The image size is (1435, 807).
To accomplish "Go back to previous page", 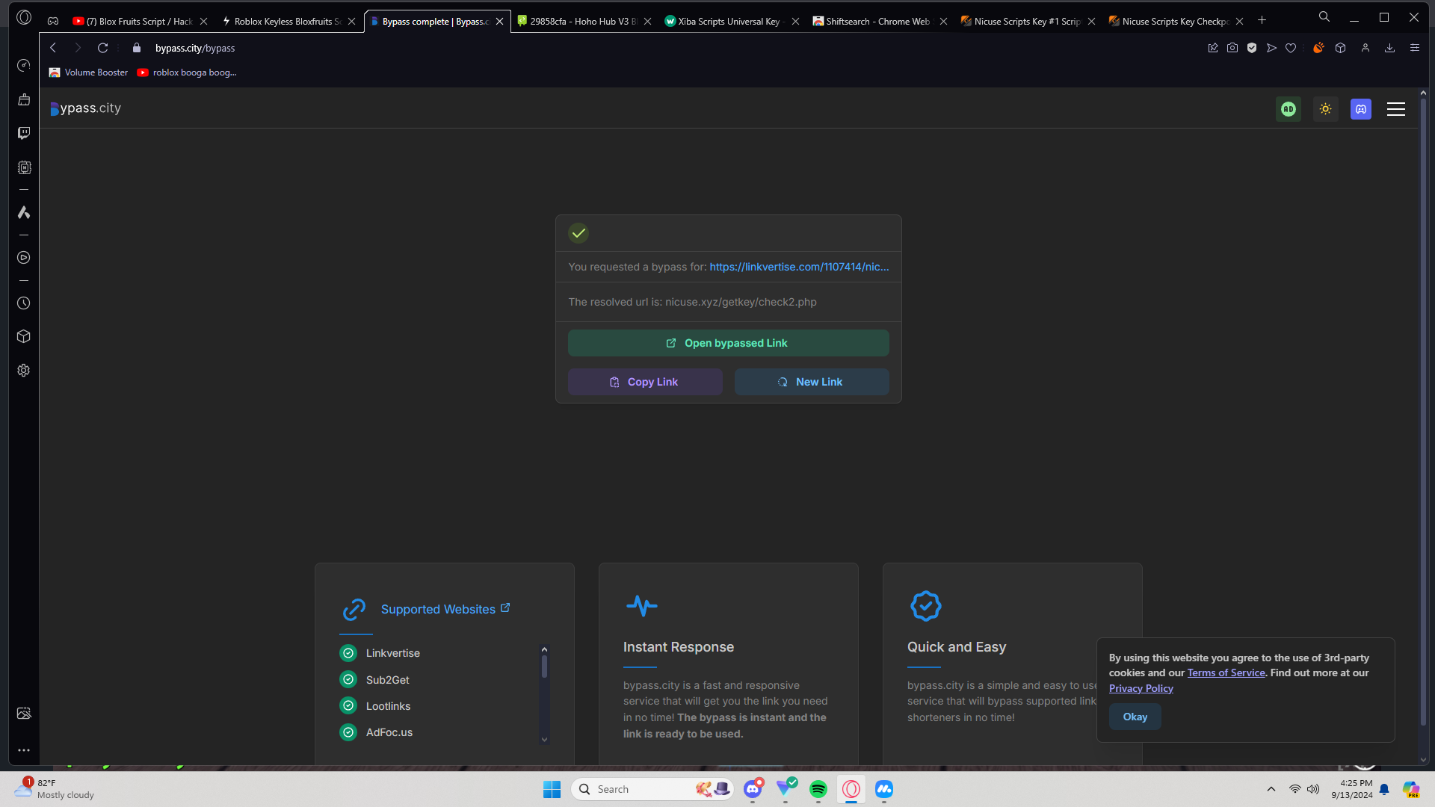I will pyautogui.click(x=53, y=48).
